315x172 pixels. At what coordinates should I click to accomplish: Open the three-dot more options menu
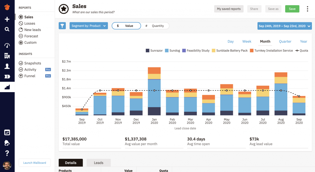(307, 9)
